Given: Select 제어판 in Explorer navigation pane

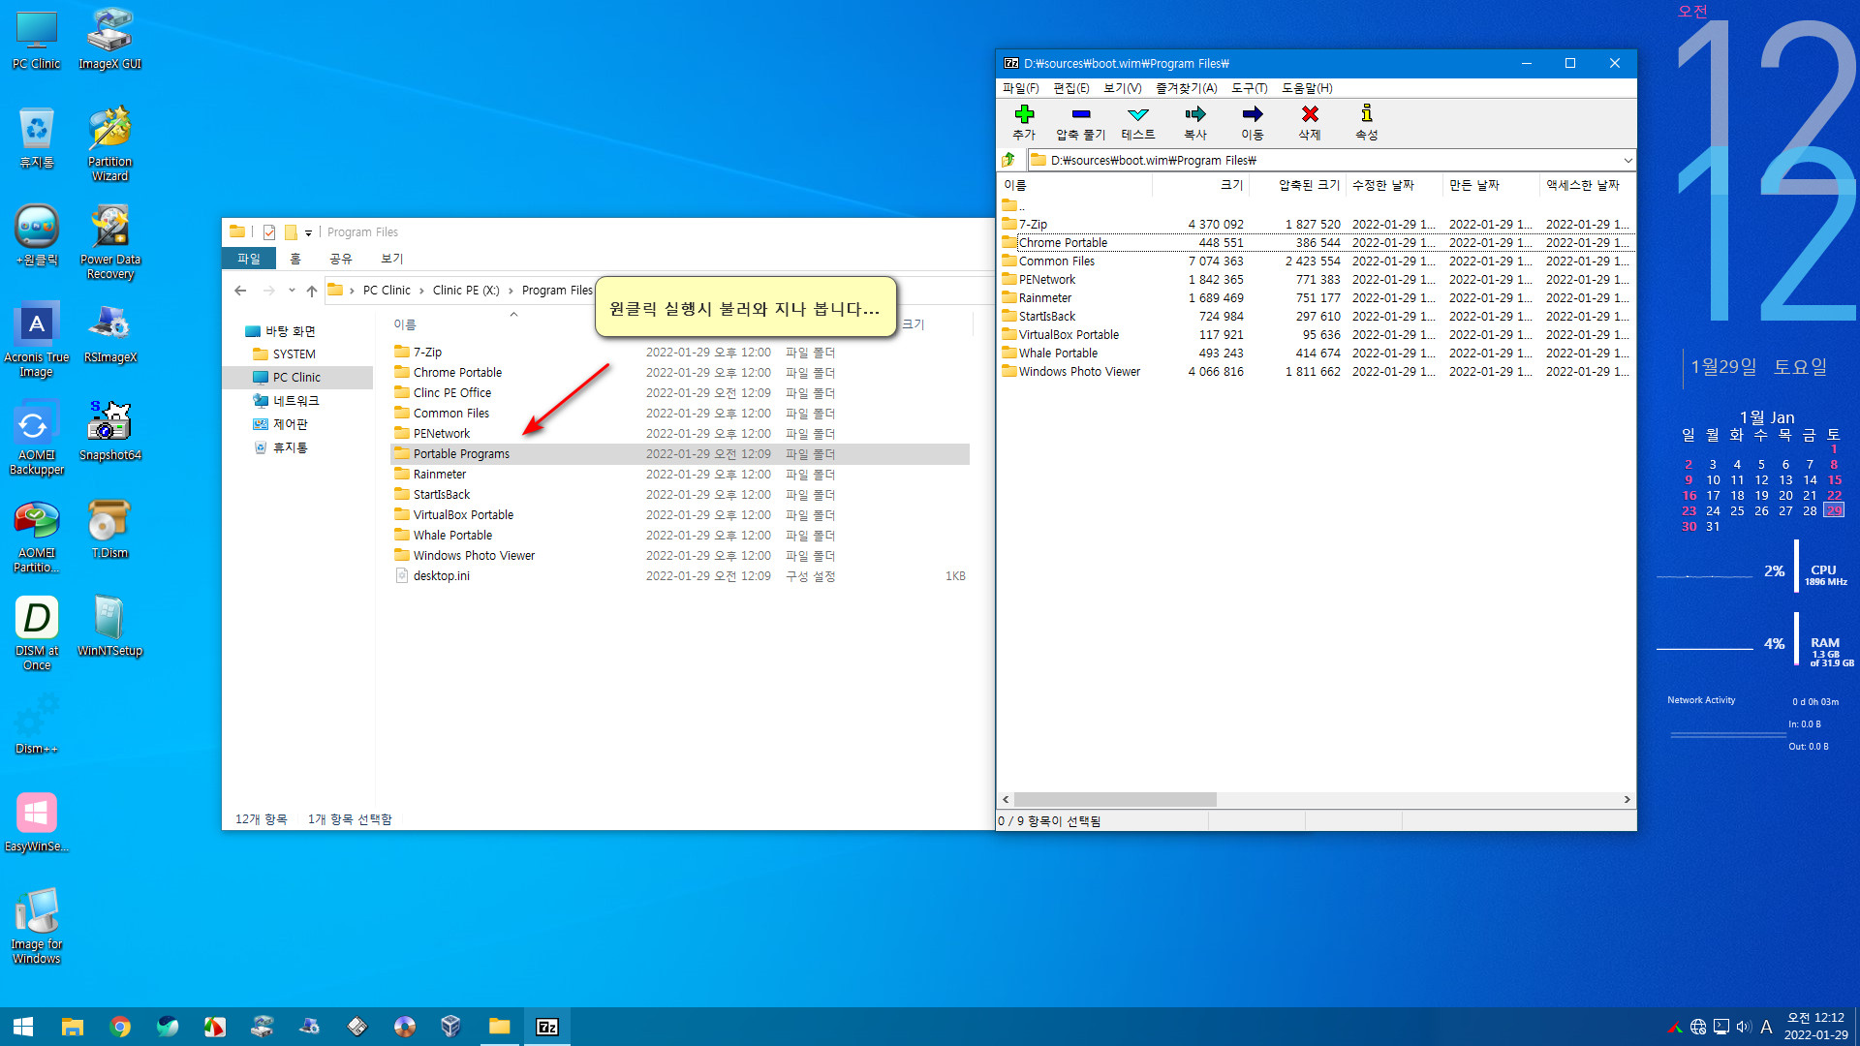Looking at the screenshot, I should pyautogui.click(x=290, y=424).
